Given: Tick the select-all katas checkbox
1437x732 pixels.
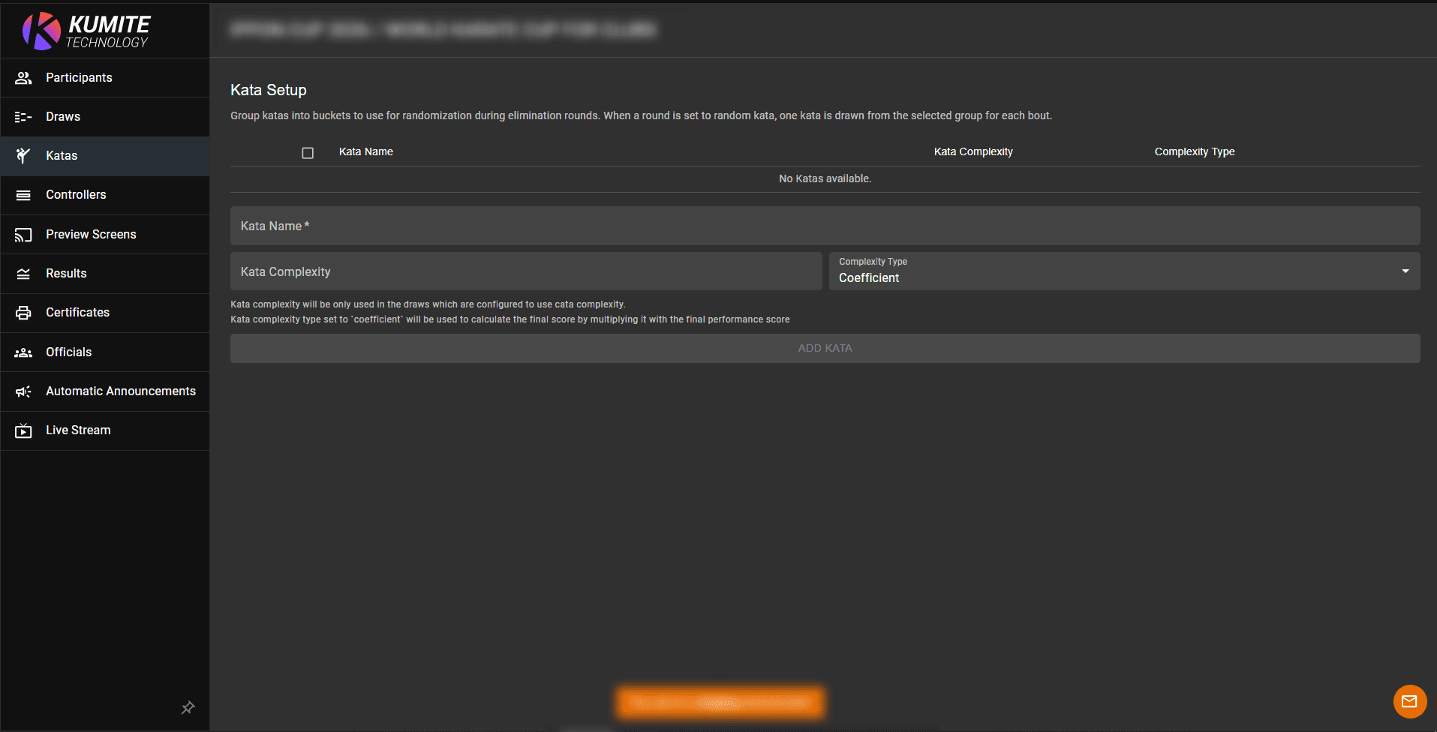Looking at the screenshot, I should pyautogui.click(x=308, y=153).
